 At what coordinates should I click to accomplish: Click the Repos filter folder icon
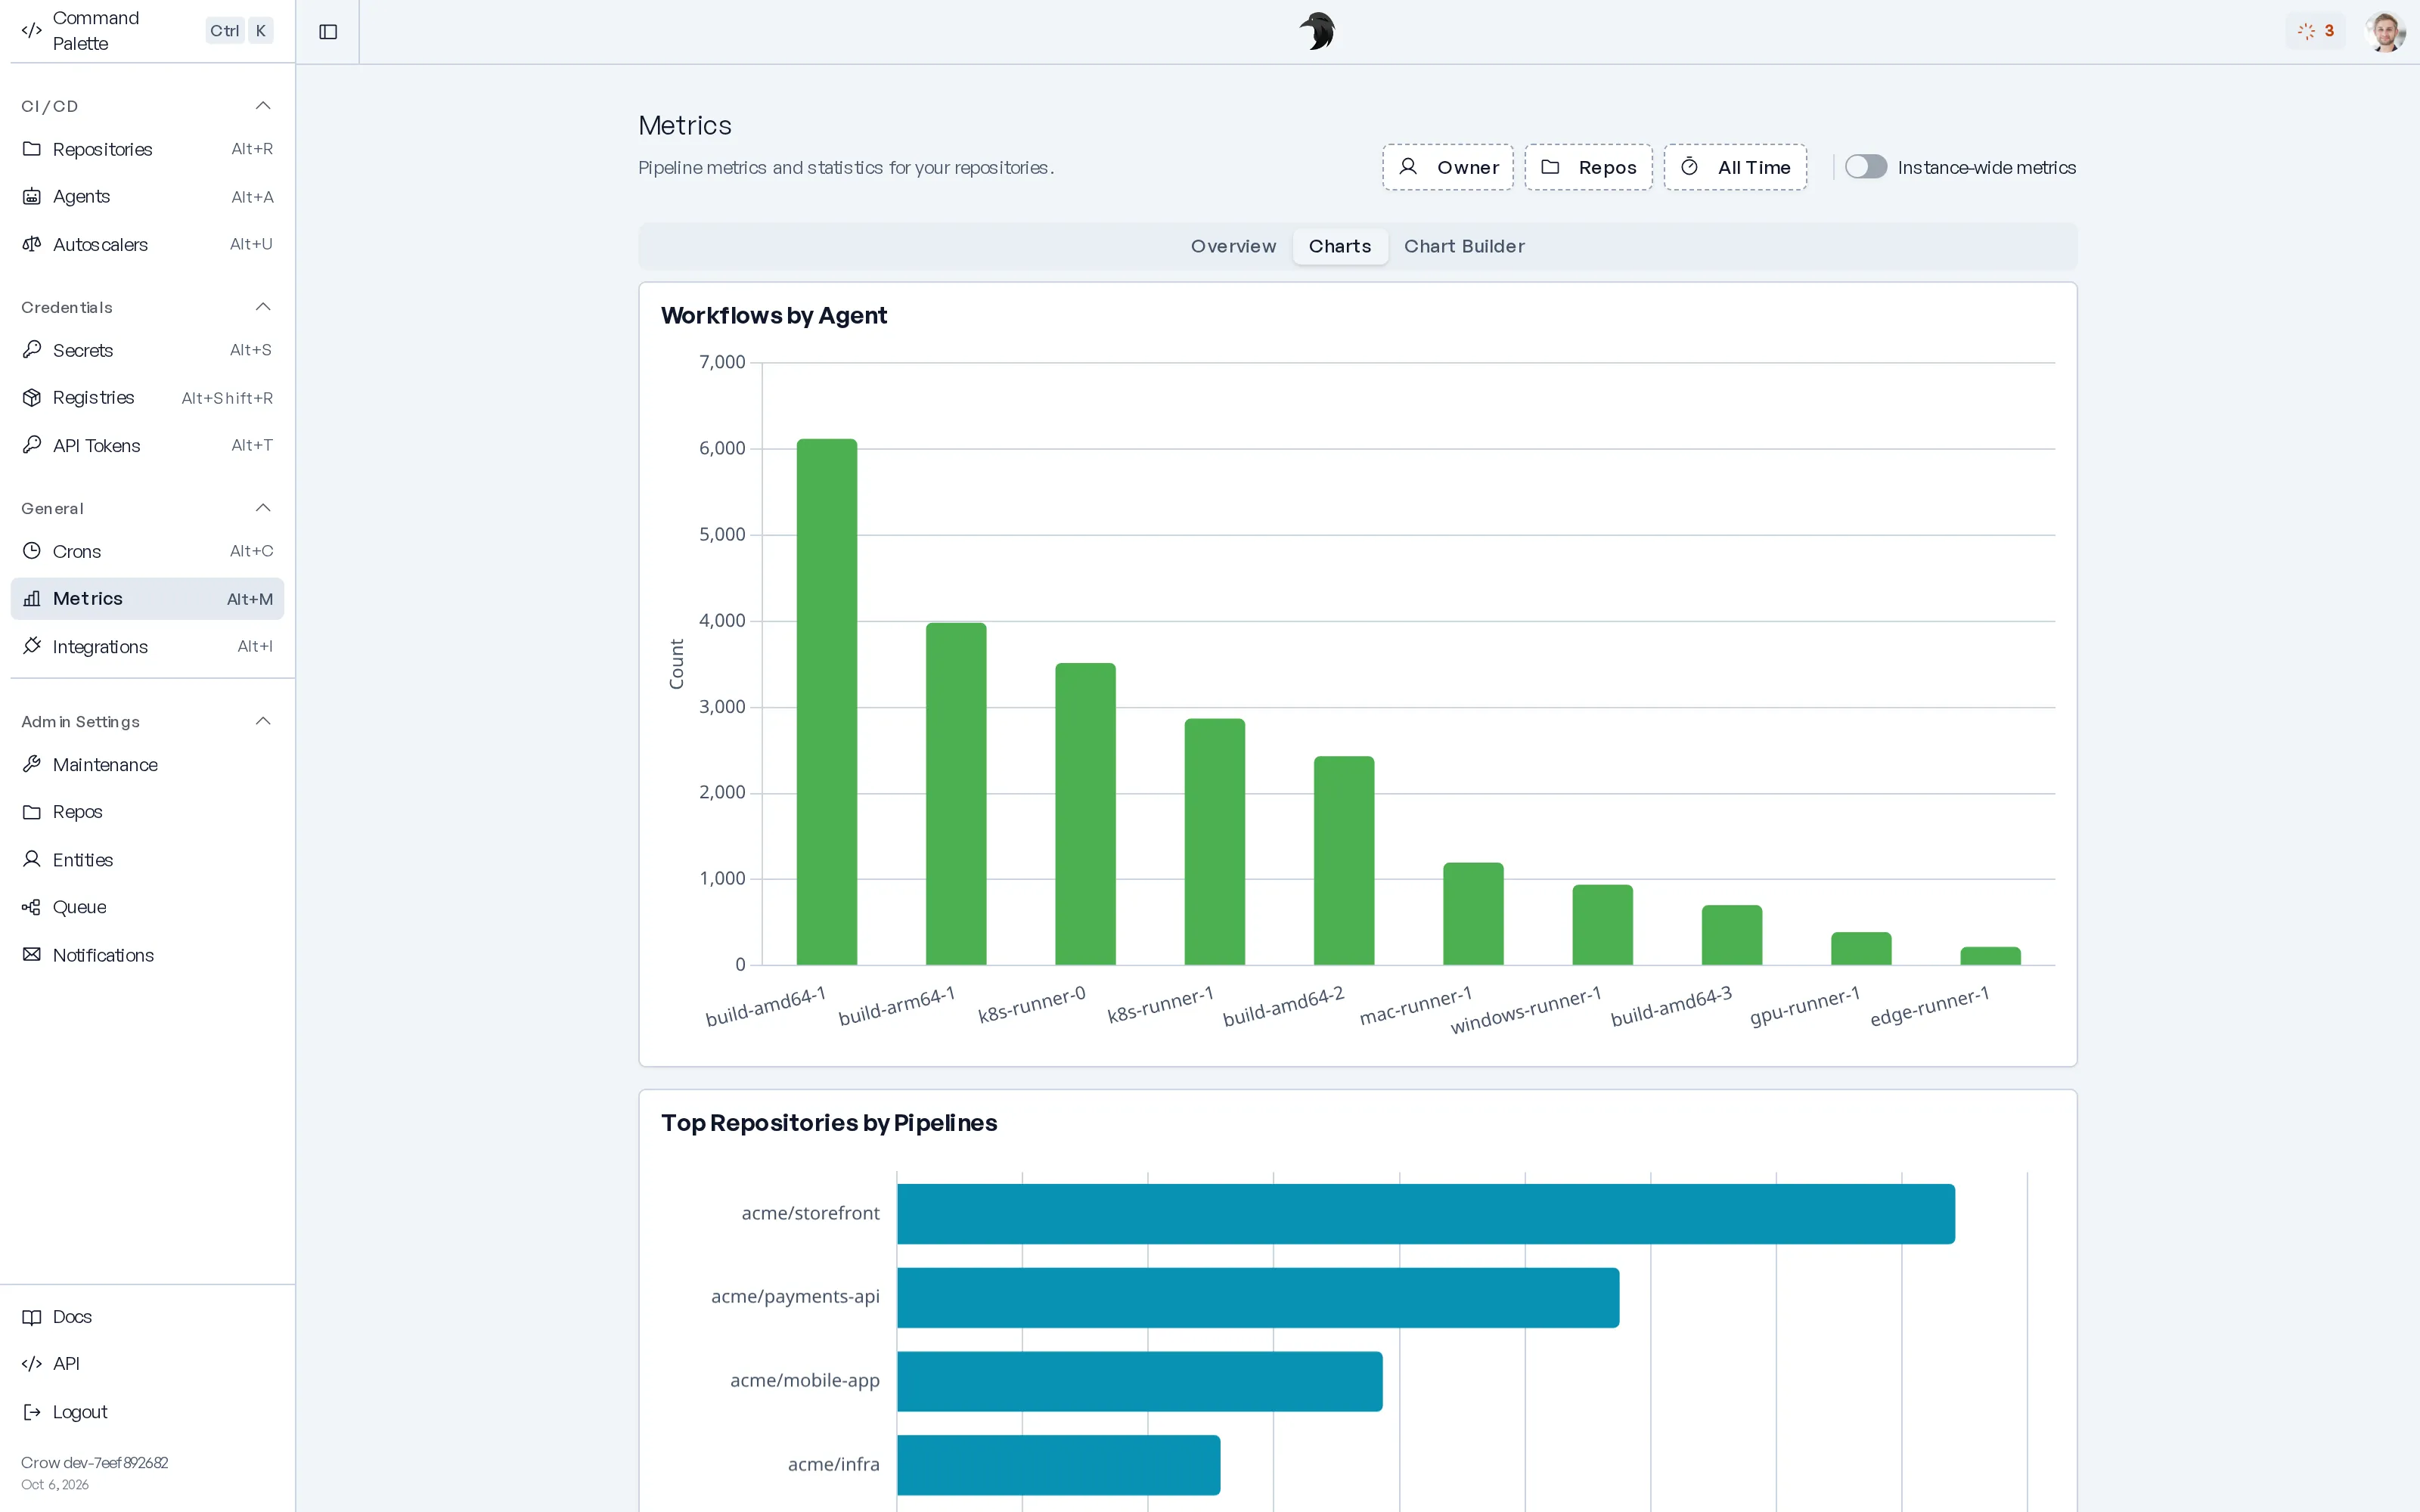click(1550, 167)
